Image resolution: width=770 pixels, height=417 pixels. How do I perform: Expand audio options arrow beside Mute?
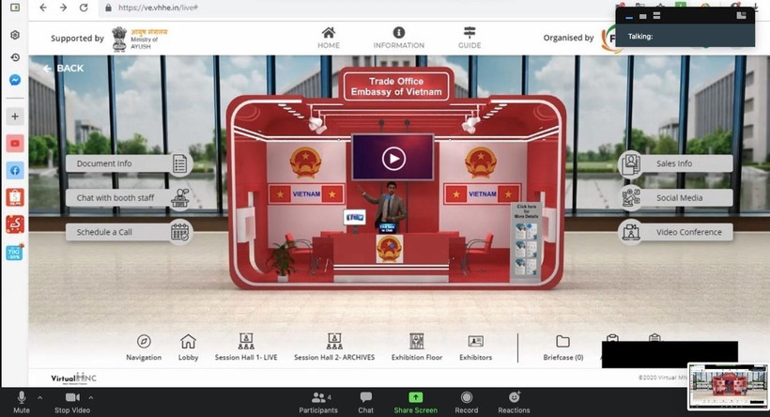tap(40, 397)
